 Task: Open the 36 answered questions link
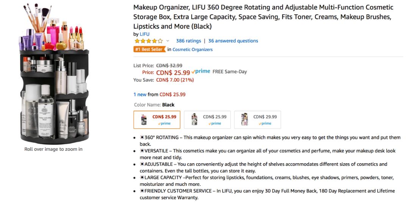tap(233, 41)
